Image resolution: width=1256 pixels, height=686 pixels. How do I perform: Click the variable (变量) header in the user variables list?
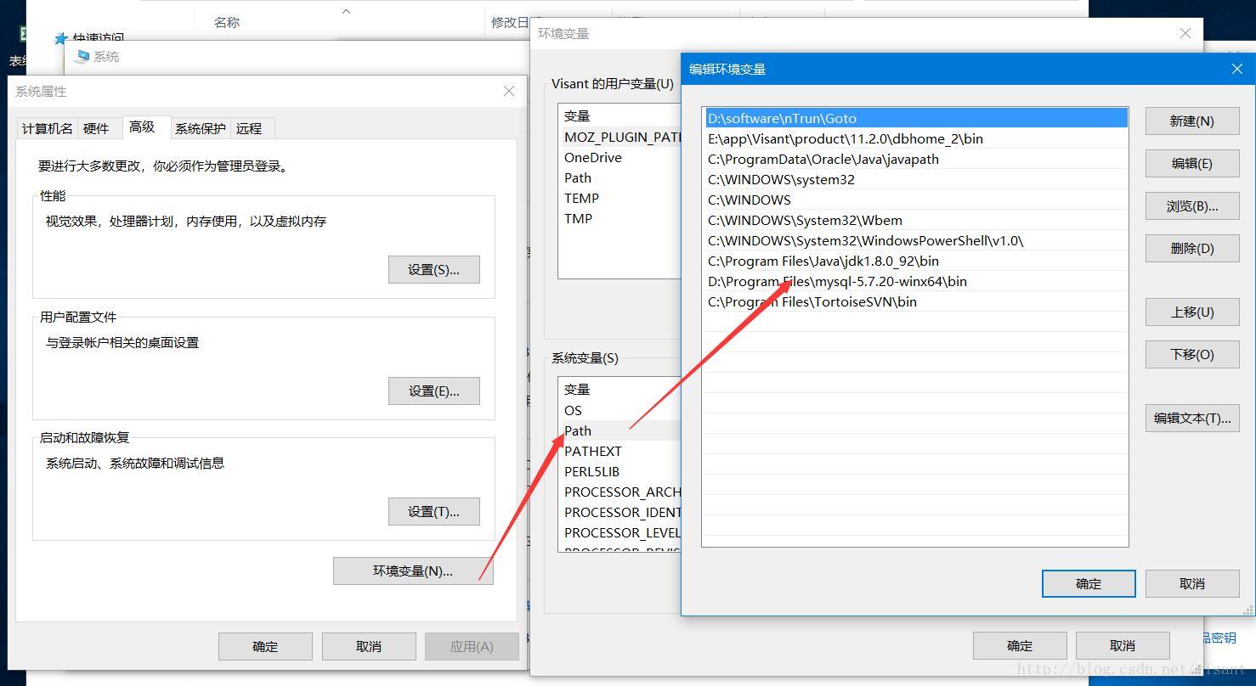tap(577, 116)
